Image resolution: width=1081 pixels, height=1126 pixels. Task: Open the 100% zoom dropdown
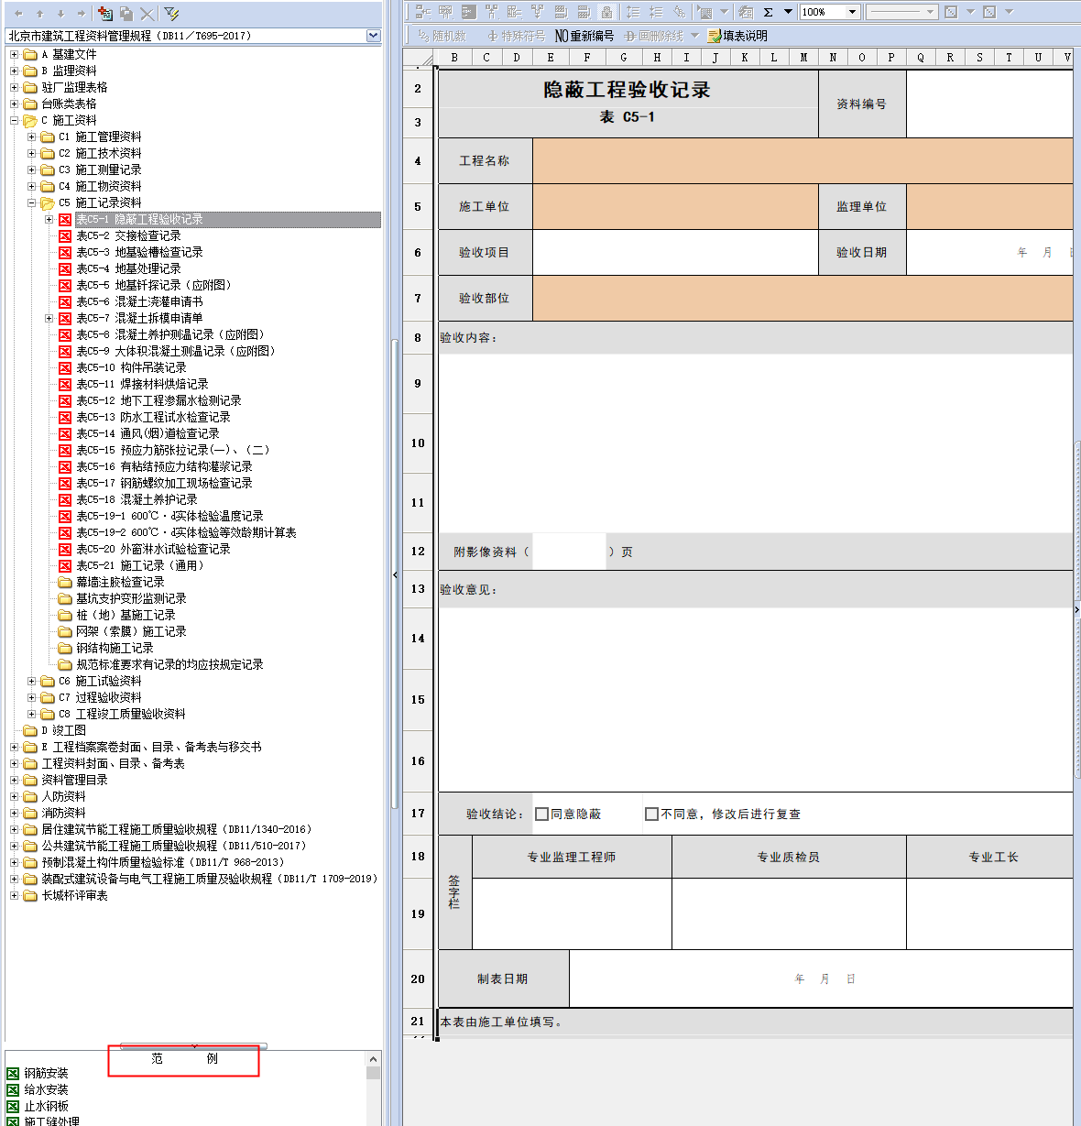click(852, 12)
